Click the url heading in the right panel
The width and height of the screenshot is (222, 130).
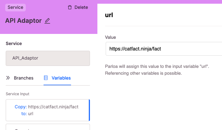[109, 15]
